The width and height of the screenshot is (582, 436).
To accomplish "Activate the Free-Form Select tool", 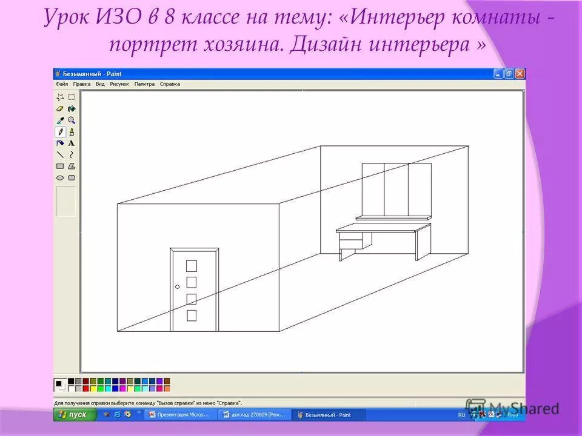I will tap(60, 97).
